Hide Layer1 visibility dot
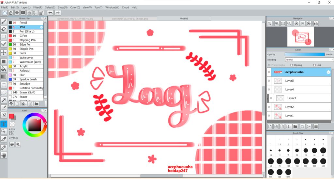 click(269, 116)
